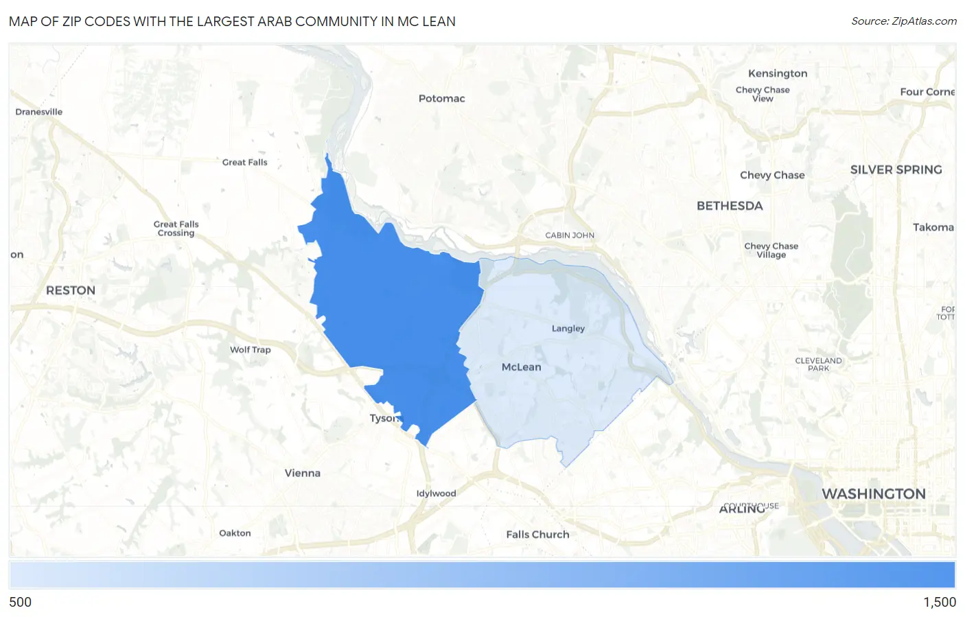This screenshot has height=617, width=965.
Task: Click the 'CLEVELAND PARK' map label
Action: click(x=818, y=364)
